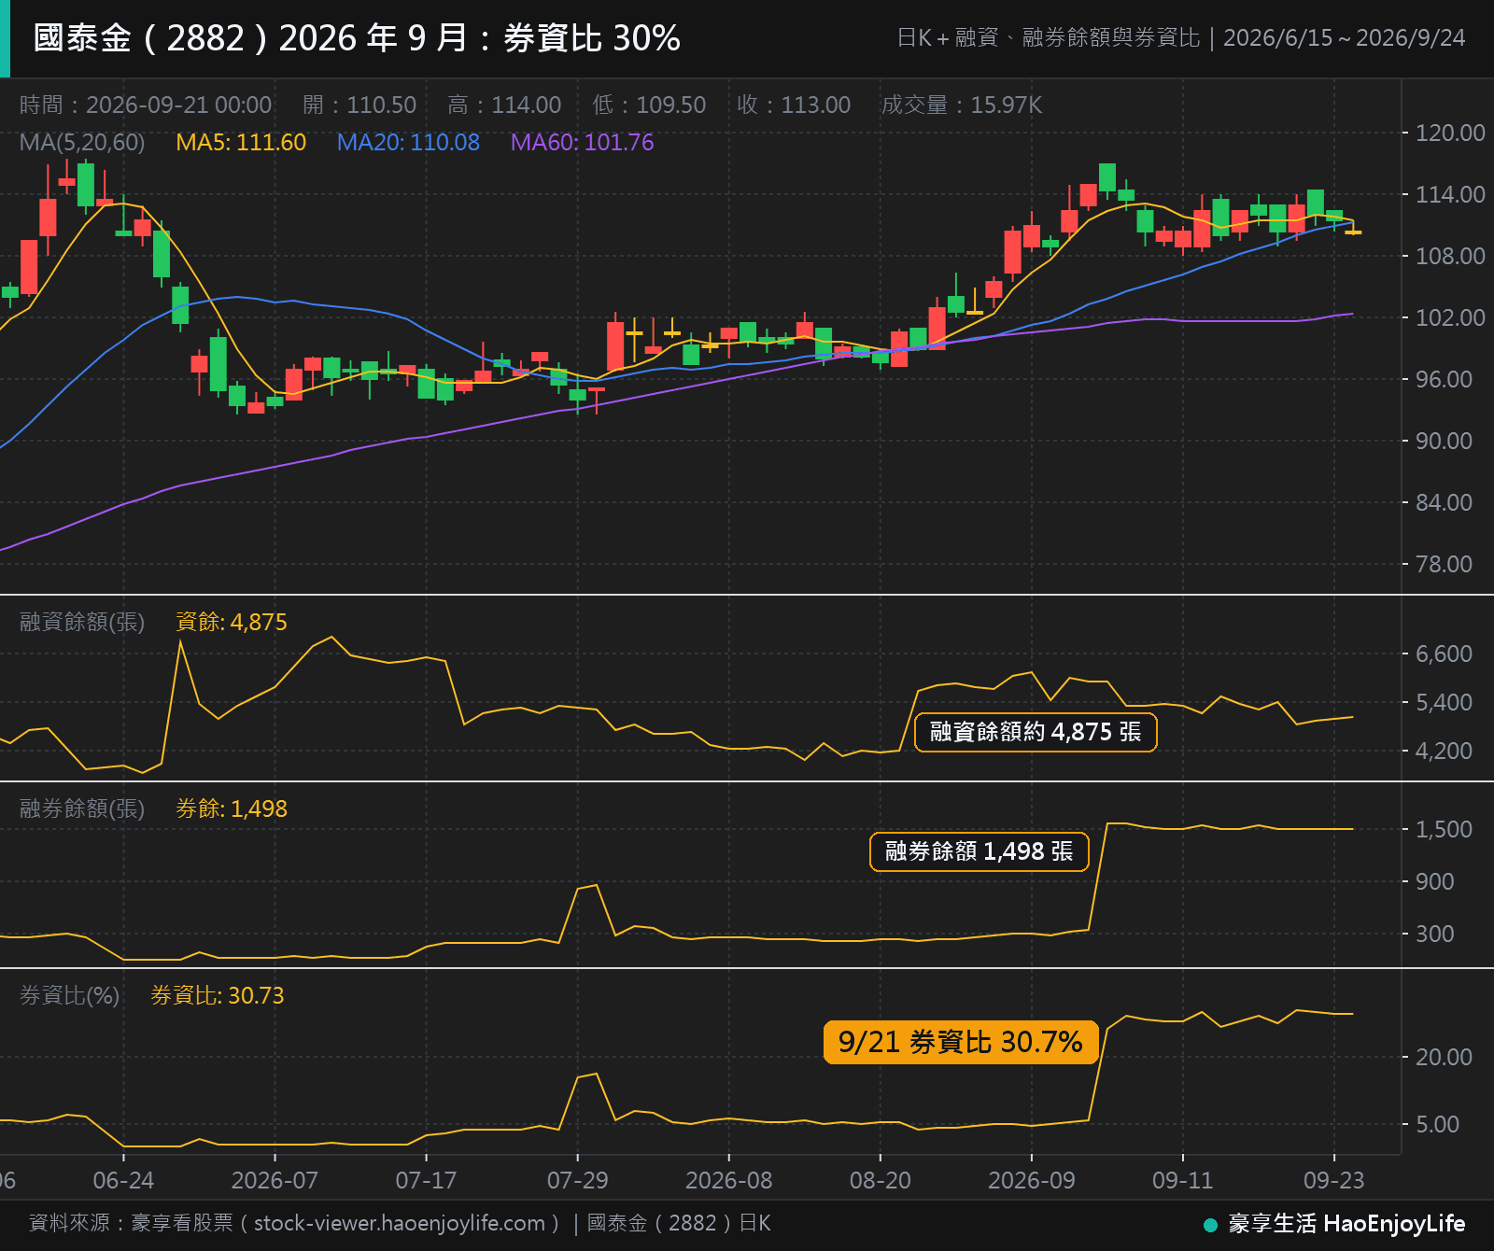Image resolution: width=1494 pixels, height=1251 pixels.
Task: Click the 券資比(%) panel label
Action: (70, 995)
